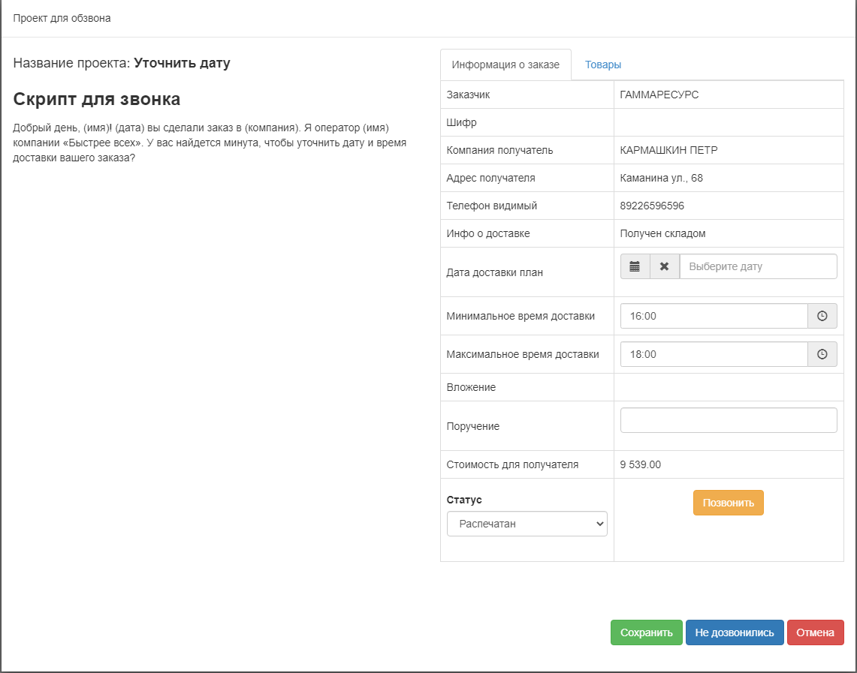
Task: Click the Скрипт для звонка heading
Action: coord(97,99)
